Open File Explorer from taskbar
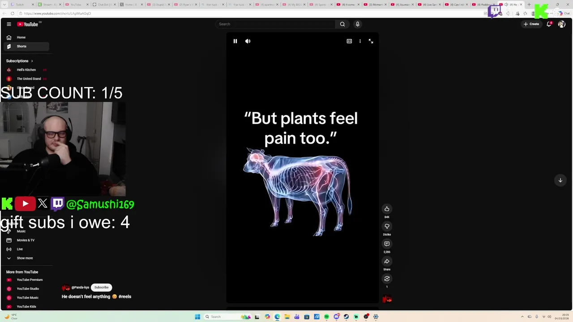This screenshot has width=573, height=322. [x=287, y=317]
